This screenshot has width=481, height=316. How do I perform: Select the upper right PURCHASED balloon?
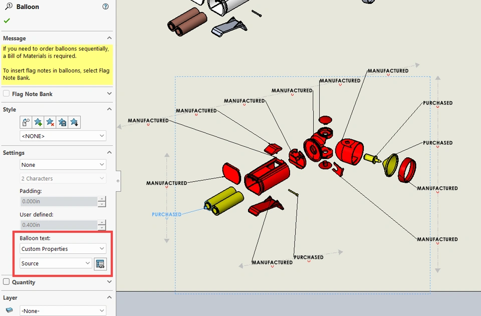point(438,103)
